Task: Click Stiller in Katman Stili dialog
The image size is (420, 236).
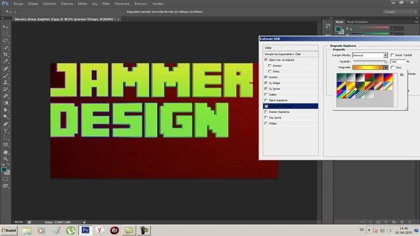Action: [291, 48]
